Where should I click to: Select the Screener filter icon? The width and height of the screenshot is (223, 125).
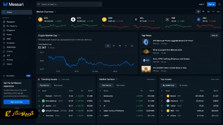pos(4,43)
